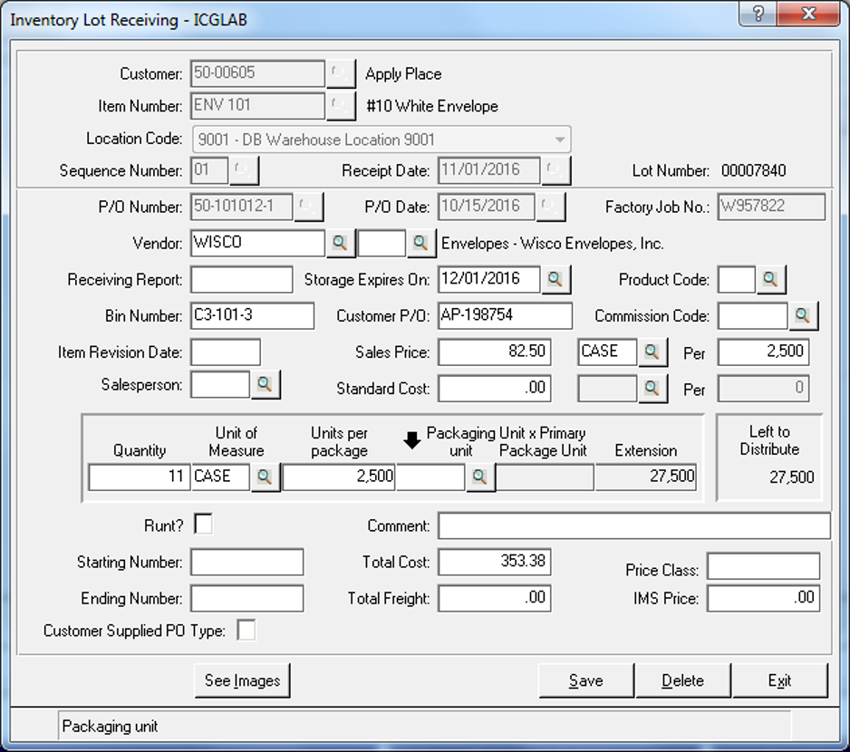Click the Standard Cost field

pos(495,388)
